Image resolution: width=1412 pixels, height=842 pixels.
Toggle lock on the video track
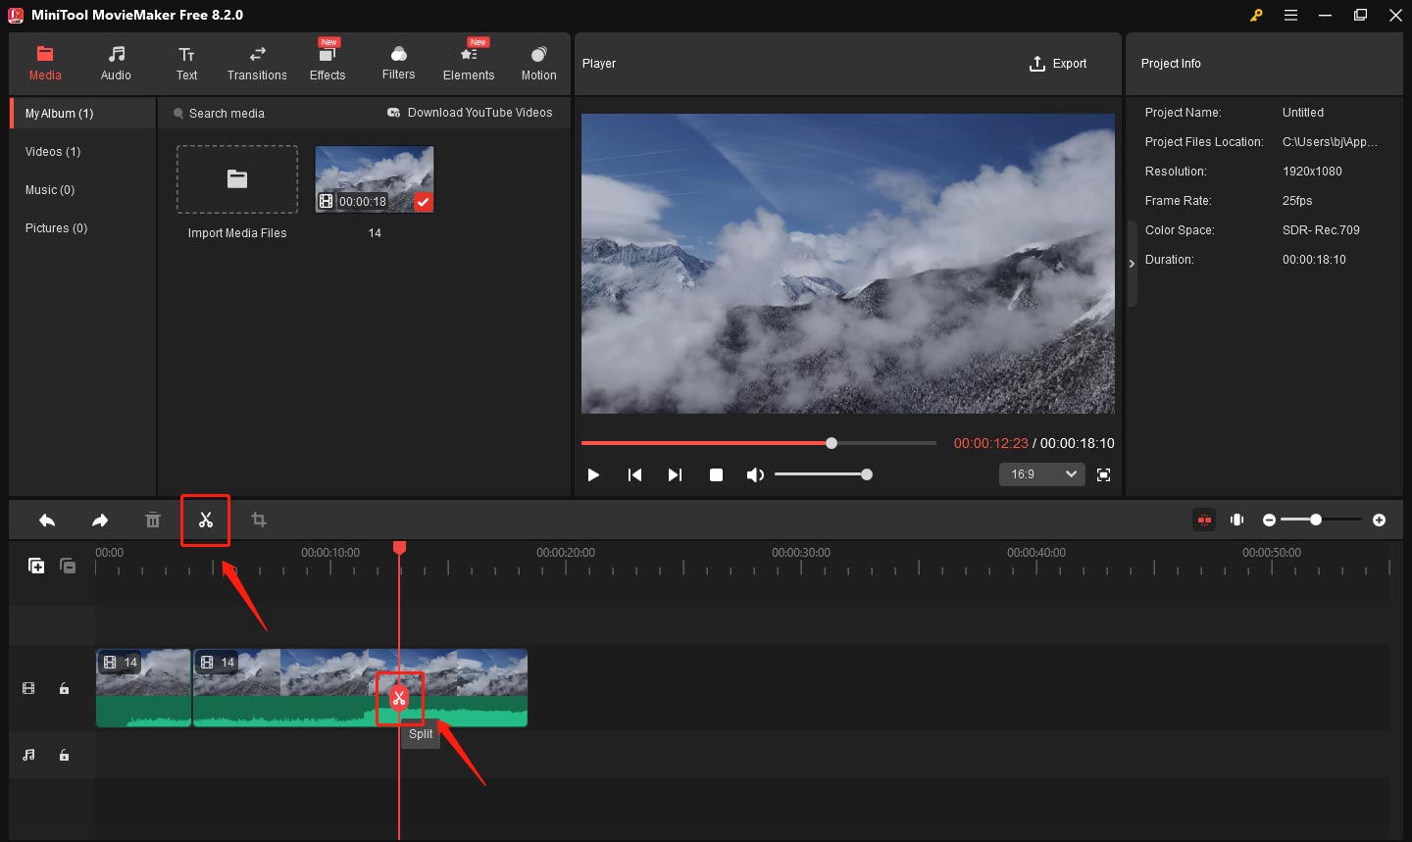tap(64, 688)
